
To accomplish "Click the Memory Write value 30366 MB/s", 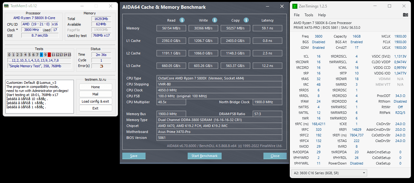I will [x=203, y=28].
